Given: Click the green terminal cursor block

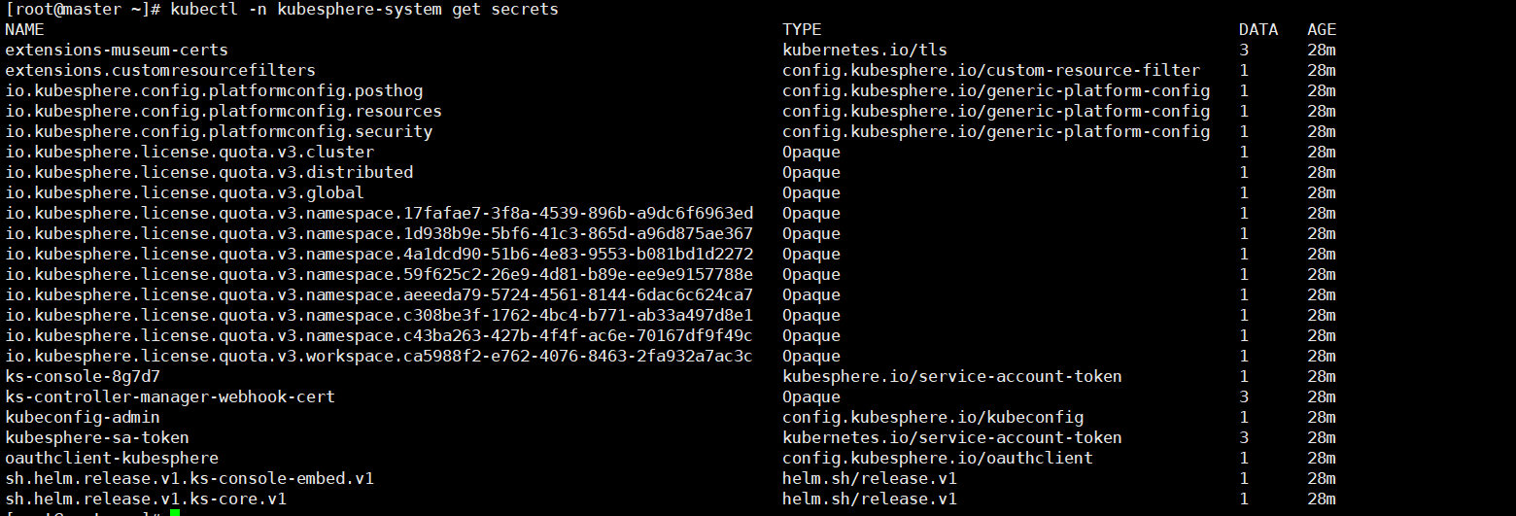Looking at the screenshot, I should click(x=175, y=512).
